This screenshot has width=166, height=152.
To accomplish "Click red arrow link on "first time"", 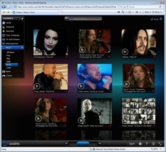I will pos(67,91).
